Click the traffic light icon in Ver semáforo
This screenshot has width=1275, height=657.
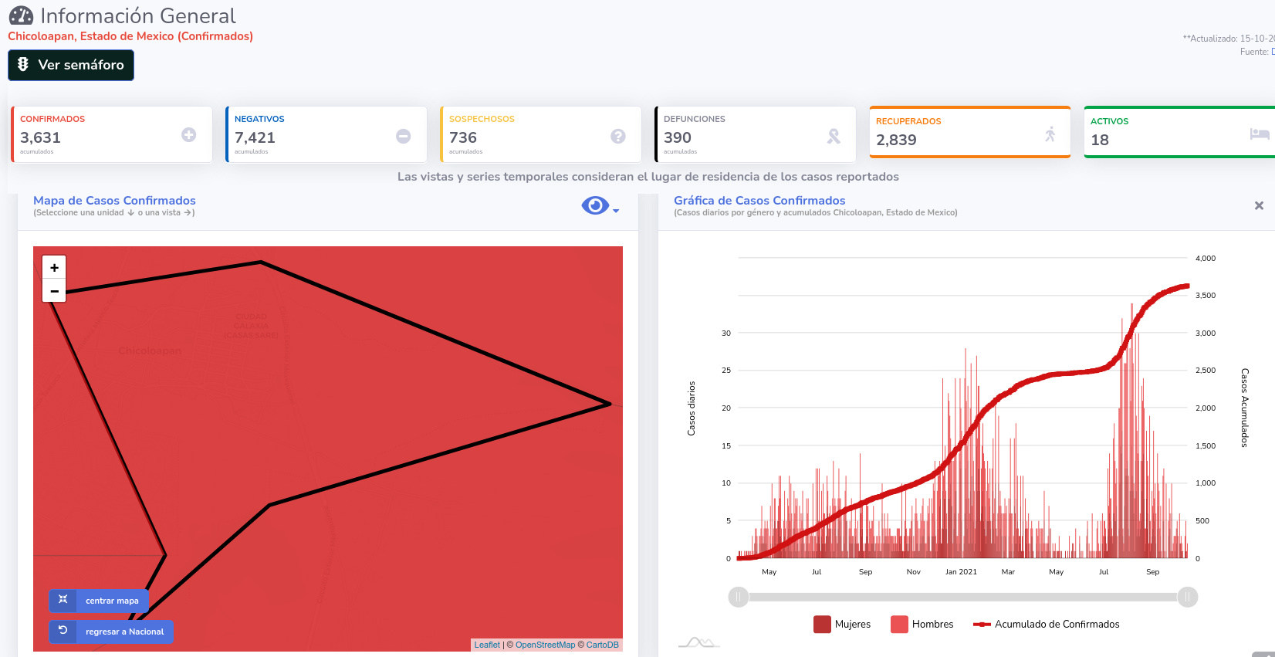click(x=23, y=64)
